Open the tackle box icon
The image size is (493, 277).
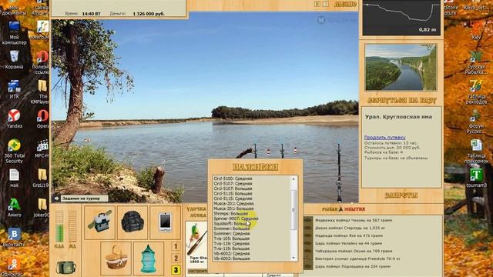point(99,222)
